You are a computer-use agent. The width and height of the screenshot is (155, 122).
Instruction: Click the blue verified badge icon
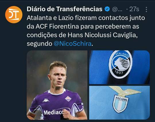click(x=107, y=9)
